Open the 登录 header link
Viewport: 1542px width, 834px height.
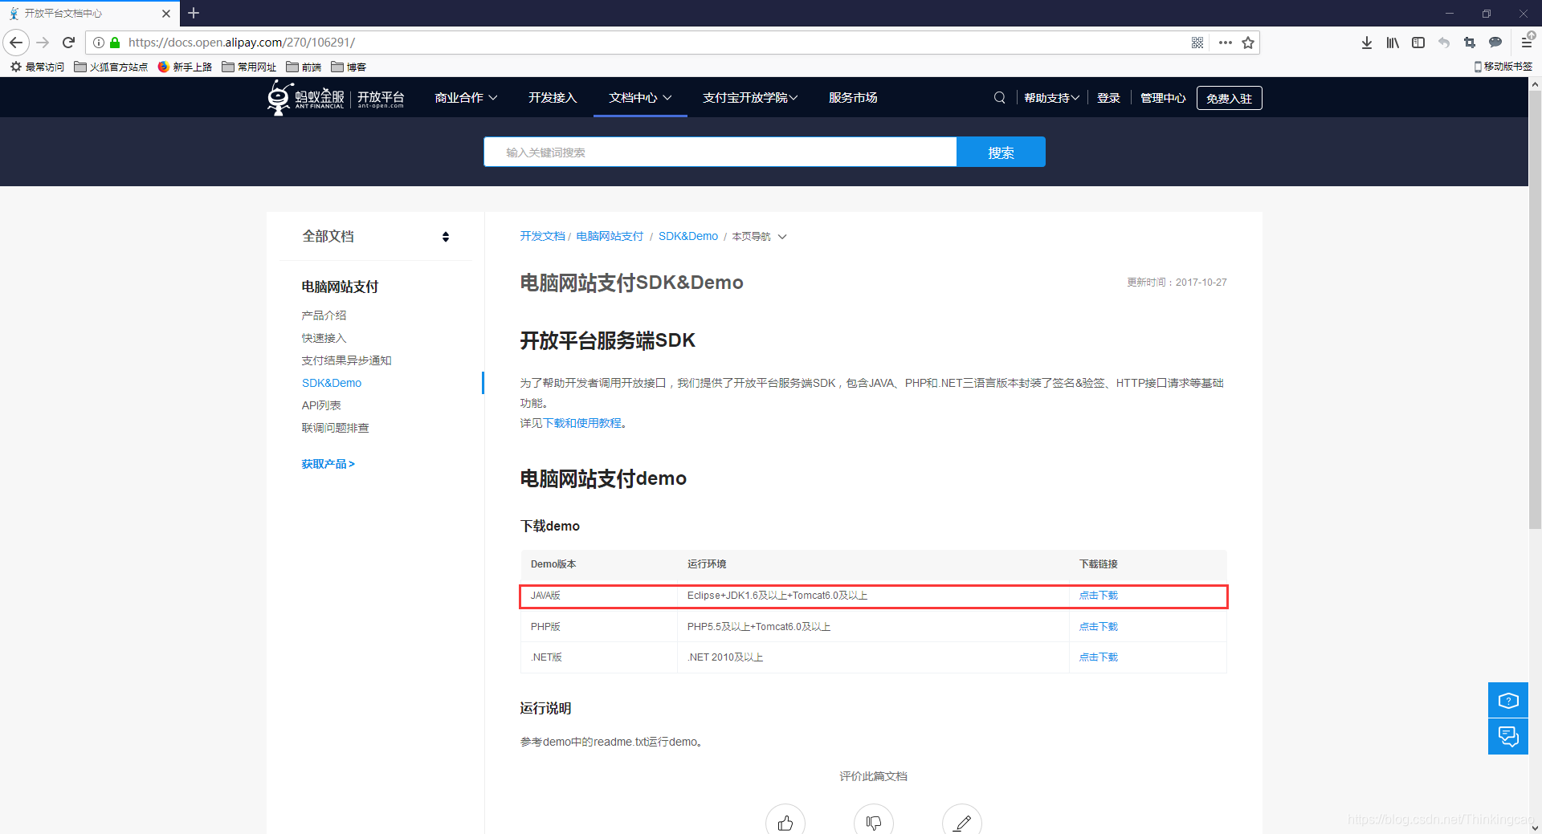coord(1108,98)
